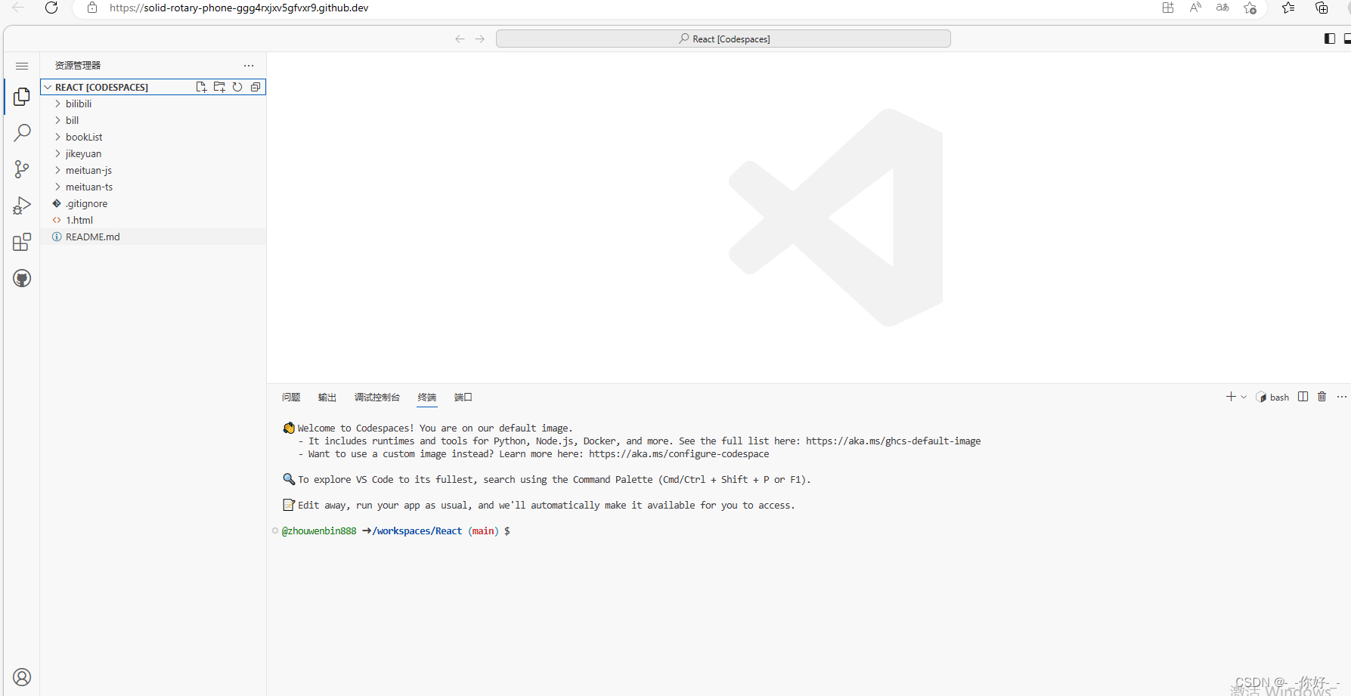Viewport: 1351px width, 696px height.
Task: Open the 1.html file
Action: 153,220
